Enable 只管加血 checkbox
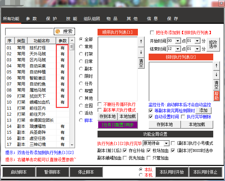This screenshot has width=225, height=181. [x=149, y=158]
